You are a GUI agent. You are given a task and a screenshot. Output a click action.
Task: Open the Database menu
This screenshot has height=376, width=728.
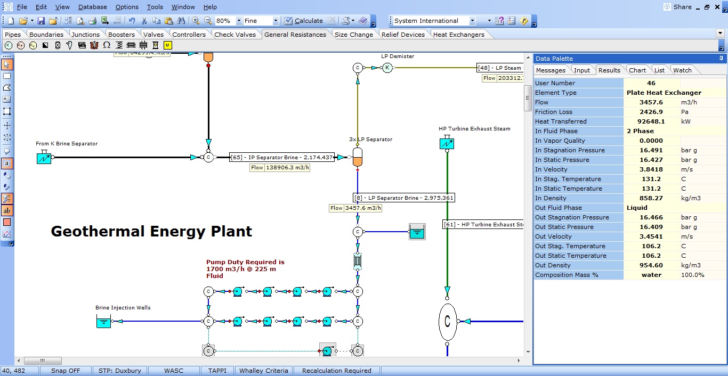tap(92, 7)
